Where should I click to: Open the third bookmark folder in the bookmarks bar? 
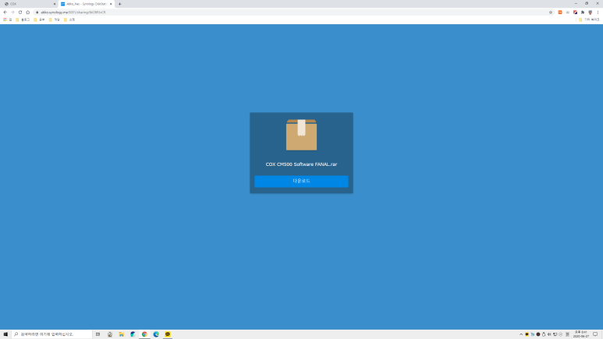[x=55, y=19]
